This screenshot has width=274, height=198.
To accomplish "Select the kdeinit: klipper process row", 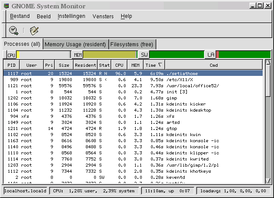I will (x=133, y=153).
